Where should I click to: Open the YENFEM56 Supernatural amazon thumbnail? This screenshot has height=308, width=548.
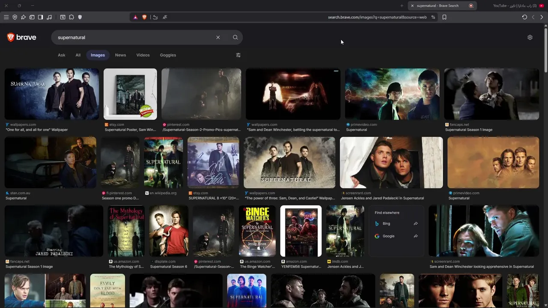[301, 231]
